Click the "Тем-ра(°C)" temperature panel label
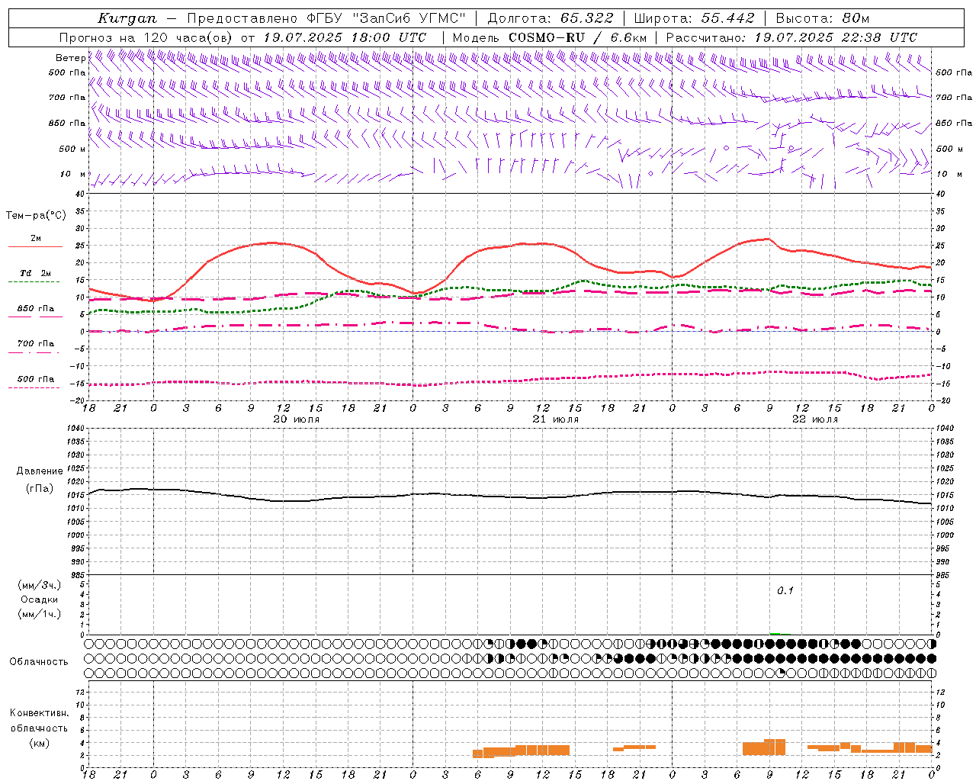This screenshot has height=781, width=976. click(36, 216)
